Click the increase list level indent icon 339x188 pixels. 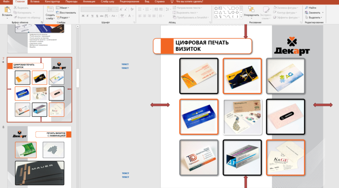(x=161, y=9)
